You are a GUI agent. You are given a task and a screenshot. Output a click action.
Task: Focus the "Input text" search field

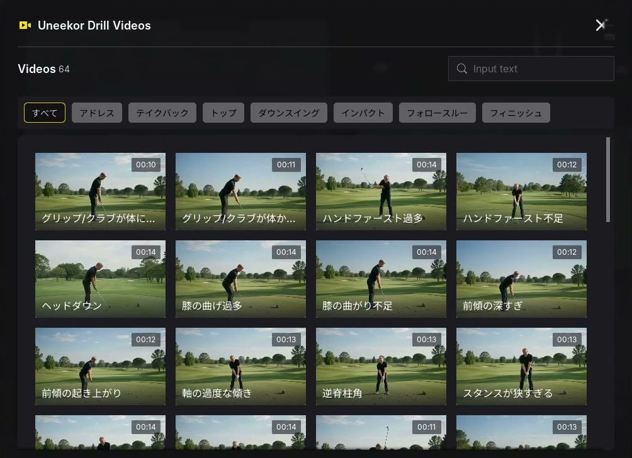(531, 69)
